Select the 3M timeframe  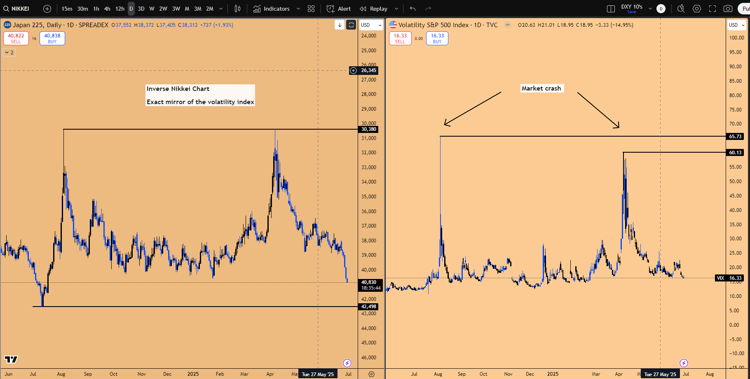[x=198, y=9]
